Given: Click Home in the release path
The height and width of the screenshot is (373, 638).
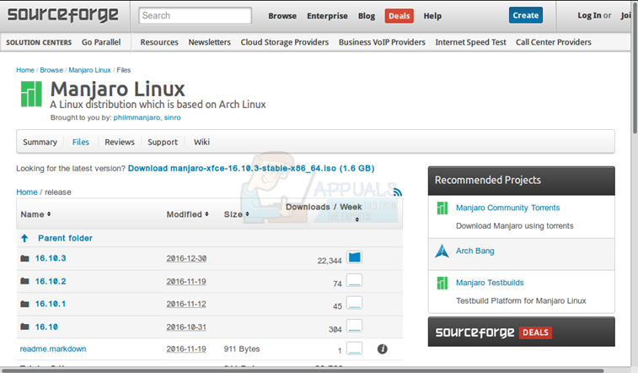Looking at the screenshot, I should pos(27,192).
